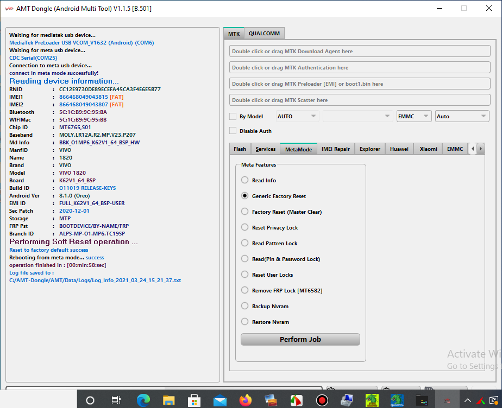Open the computer devices taskbar icon
Screen dimensions: 502x408
[x=347, y=400]
